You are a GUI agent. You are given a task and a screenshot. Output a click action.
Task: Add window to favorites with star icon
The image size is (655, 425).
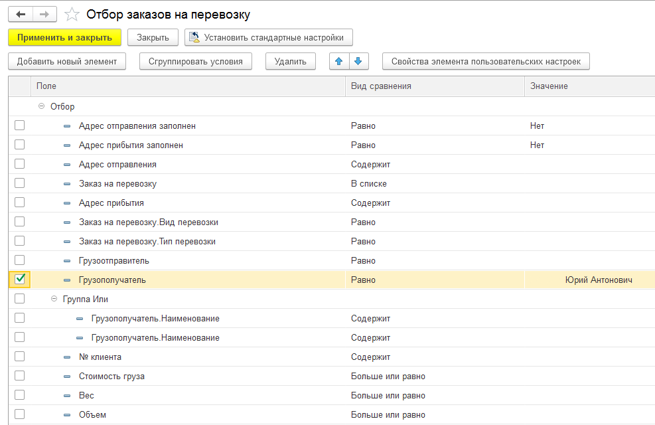click(x=72, y=15)
